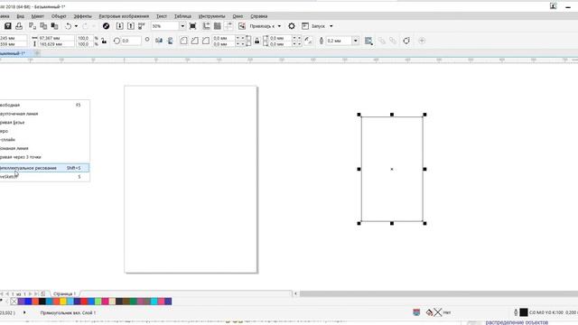Click the Print icon in the toolbar

click(19, 26)
